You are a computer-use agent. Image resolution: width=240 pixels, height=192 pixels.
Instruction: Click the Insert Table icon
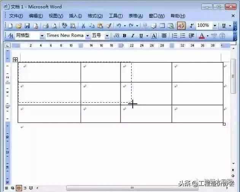coord(162,26)
